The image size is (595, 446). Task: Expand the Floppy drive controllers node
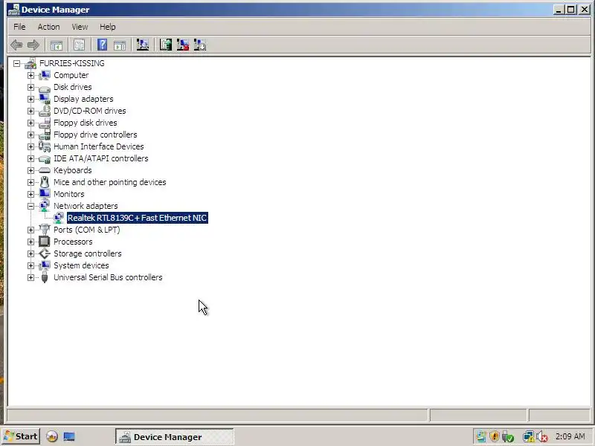tap(30, 135)
